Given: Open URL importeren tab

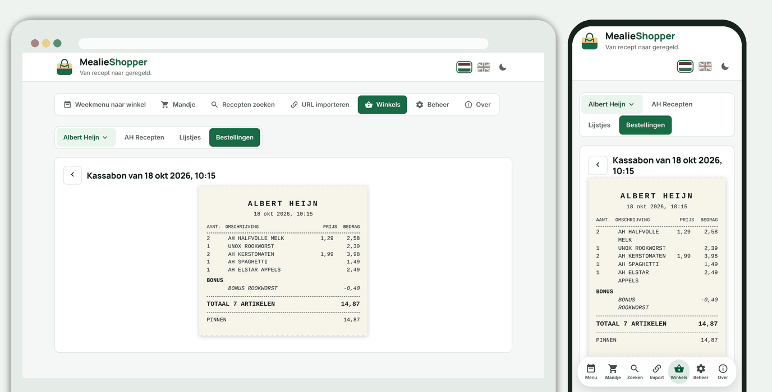Looking at the screenshot, I should (x=320, y=105).
